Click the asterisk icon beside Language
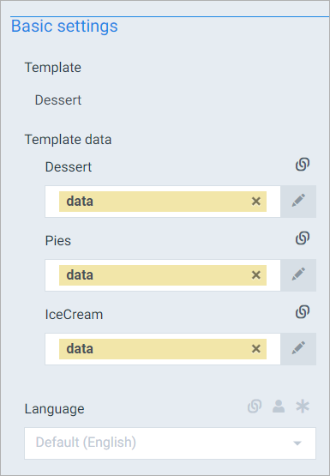Viewport: 330px width, 476px height. [303, 407]
